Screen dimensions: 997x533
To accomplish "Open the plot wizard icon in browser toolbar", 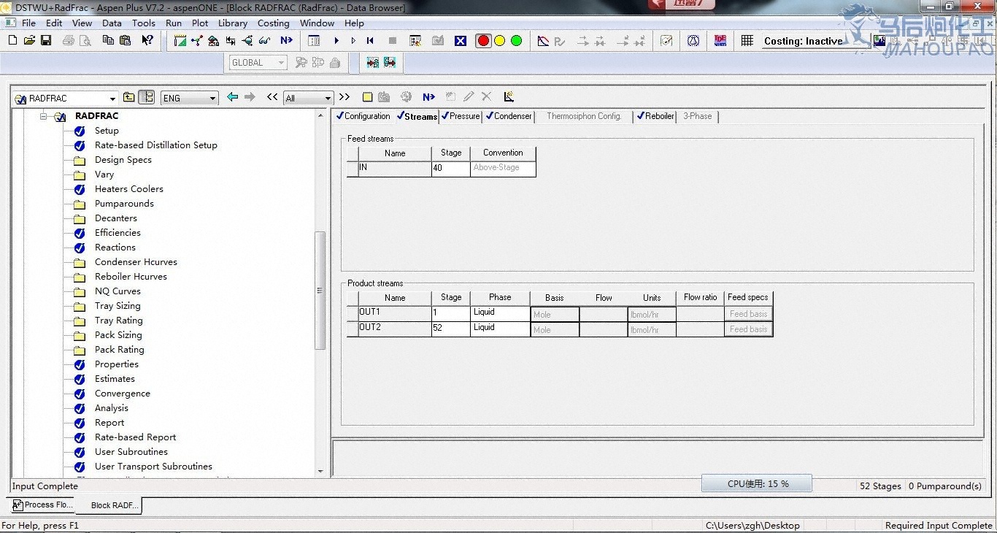I will pos(509,96).
